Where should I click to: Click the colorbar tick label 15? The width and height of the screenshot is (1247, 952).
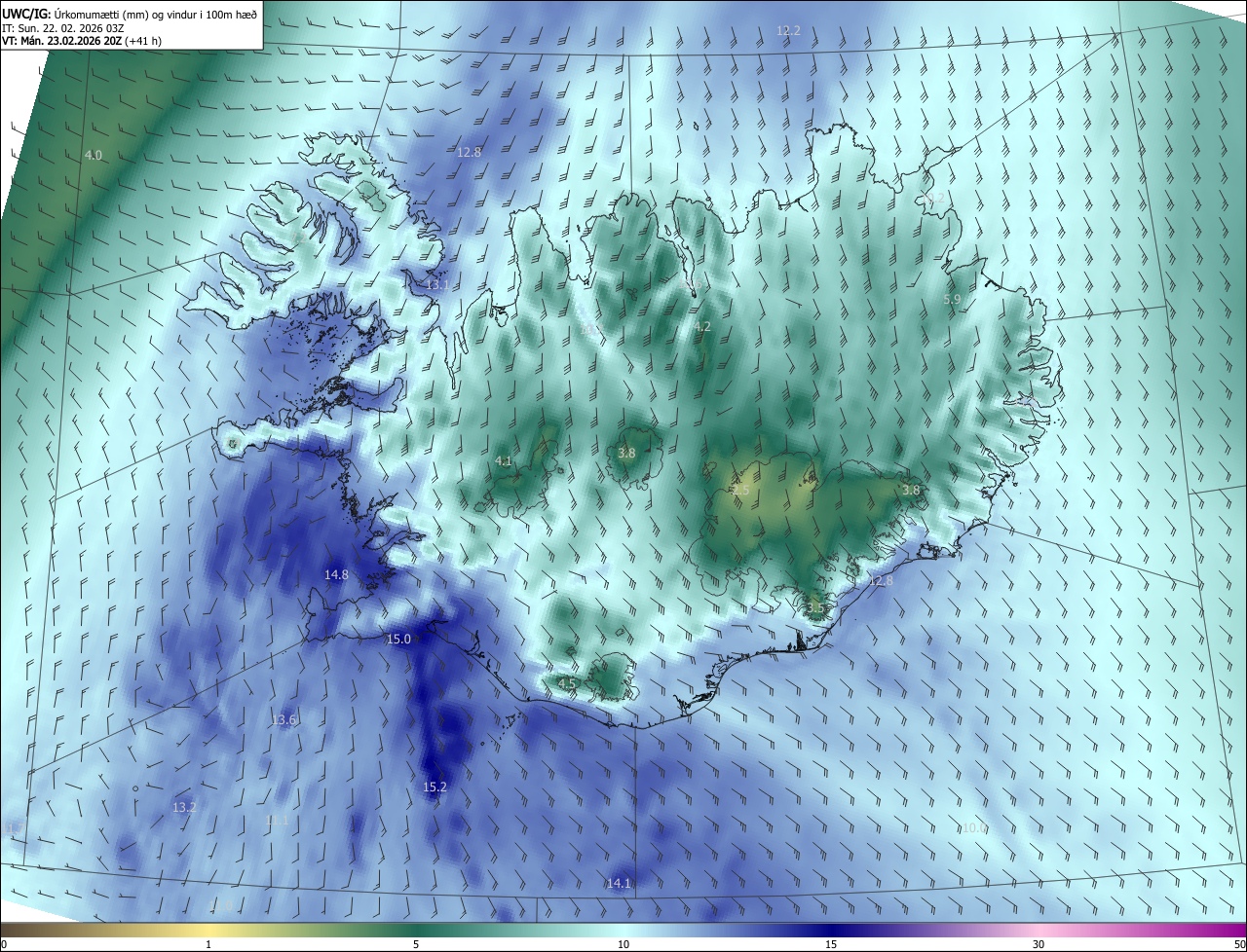[x=831, y=945]
